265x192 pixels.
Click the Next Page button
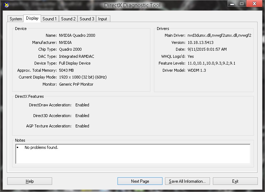coord(140,181)
